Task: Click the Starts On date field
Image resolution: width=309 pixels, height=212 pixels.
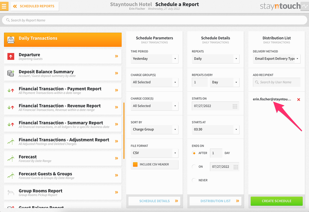Action: [x=216, y=106]
